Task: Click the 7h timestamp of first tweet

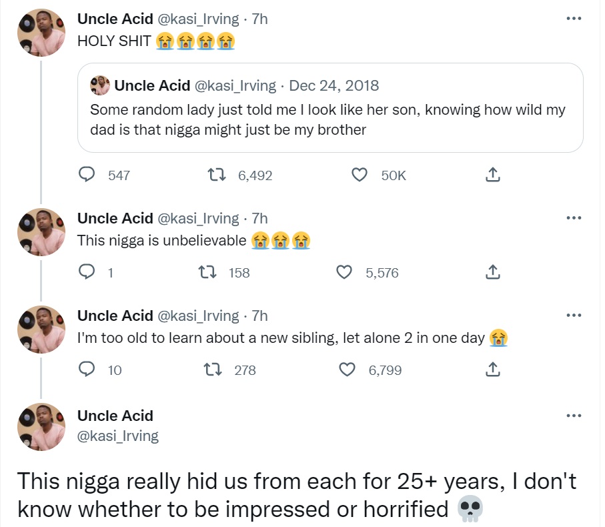Action: click(x=259, y=19)
